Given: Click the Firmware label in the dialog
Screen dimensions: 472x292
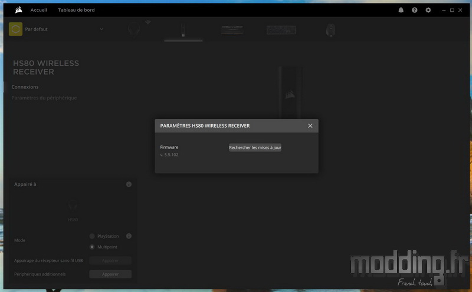Looking at the screenshot, I should (169, 147).
